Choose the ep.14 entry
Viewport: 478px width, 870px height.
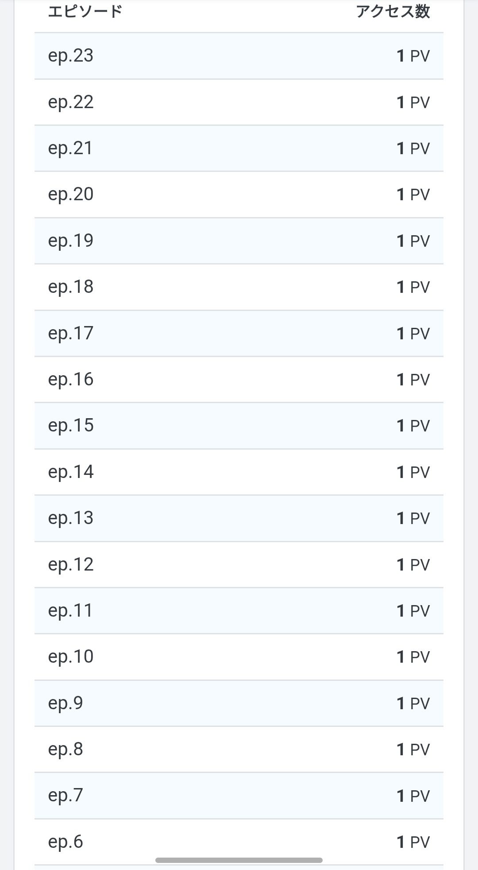pos(239,472)
